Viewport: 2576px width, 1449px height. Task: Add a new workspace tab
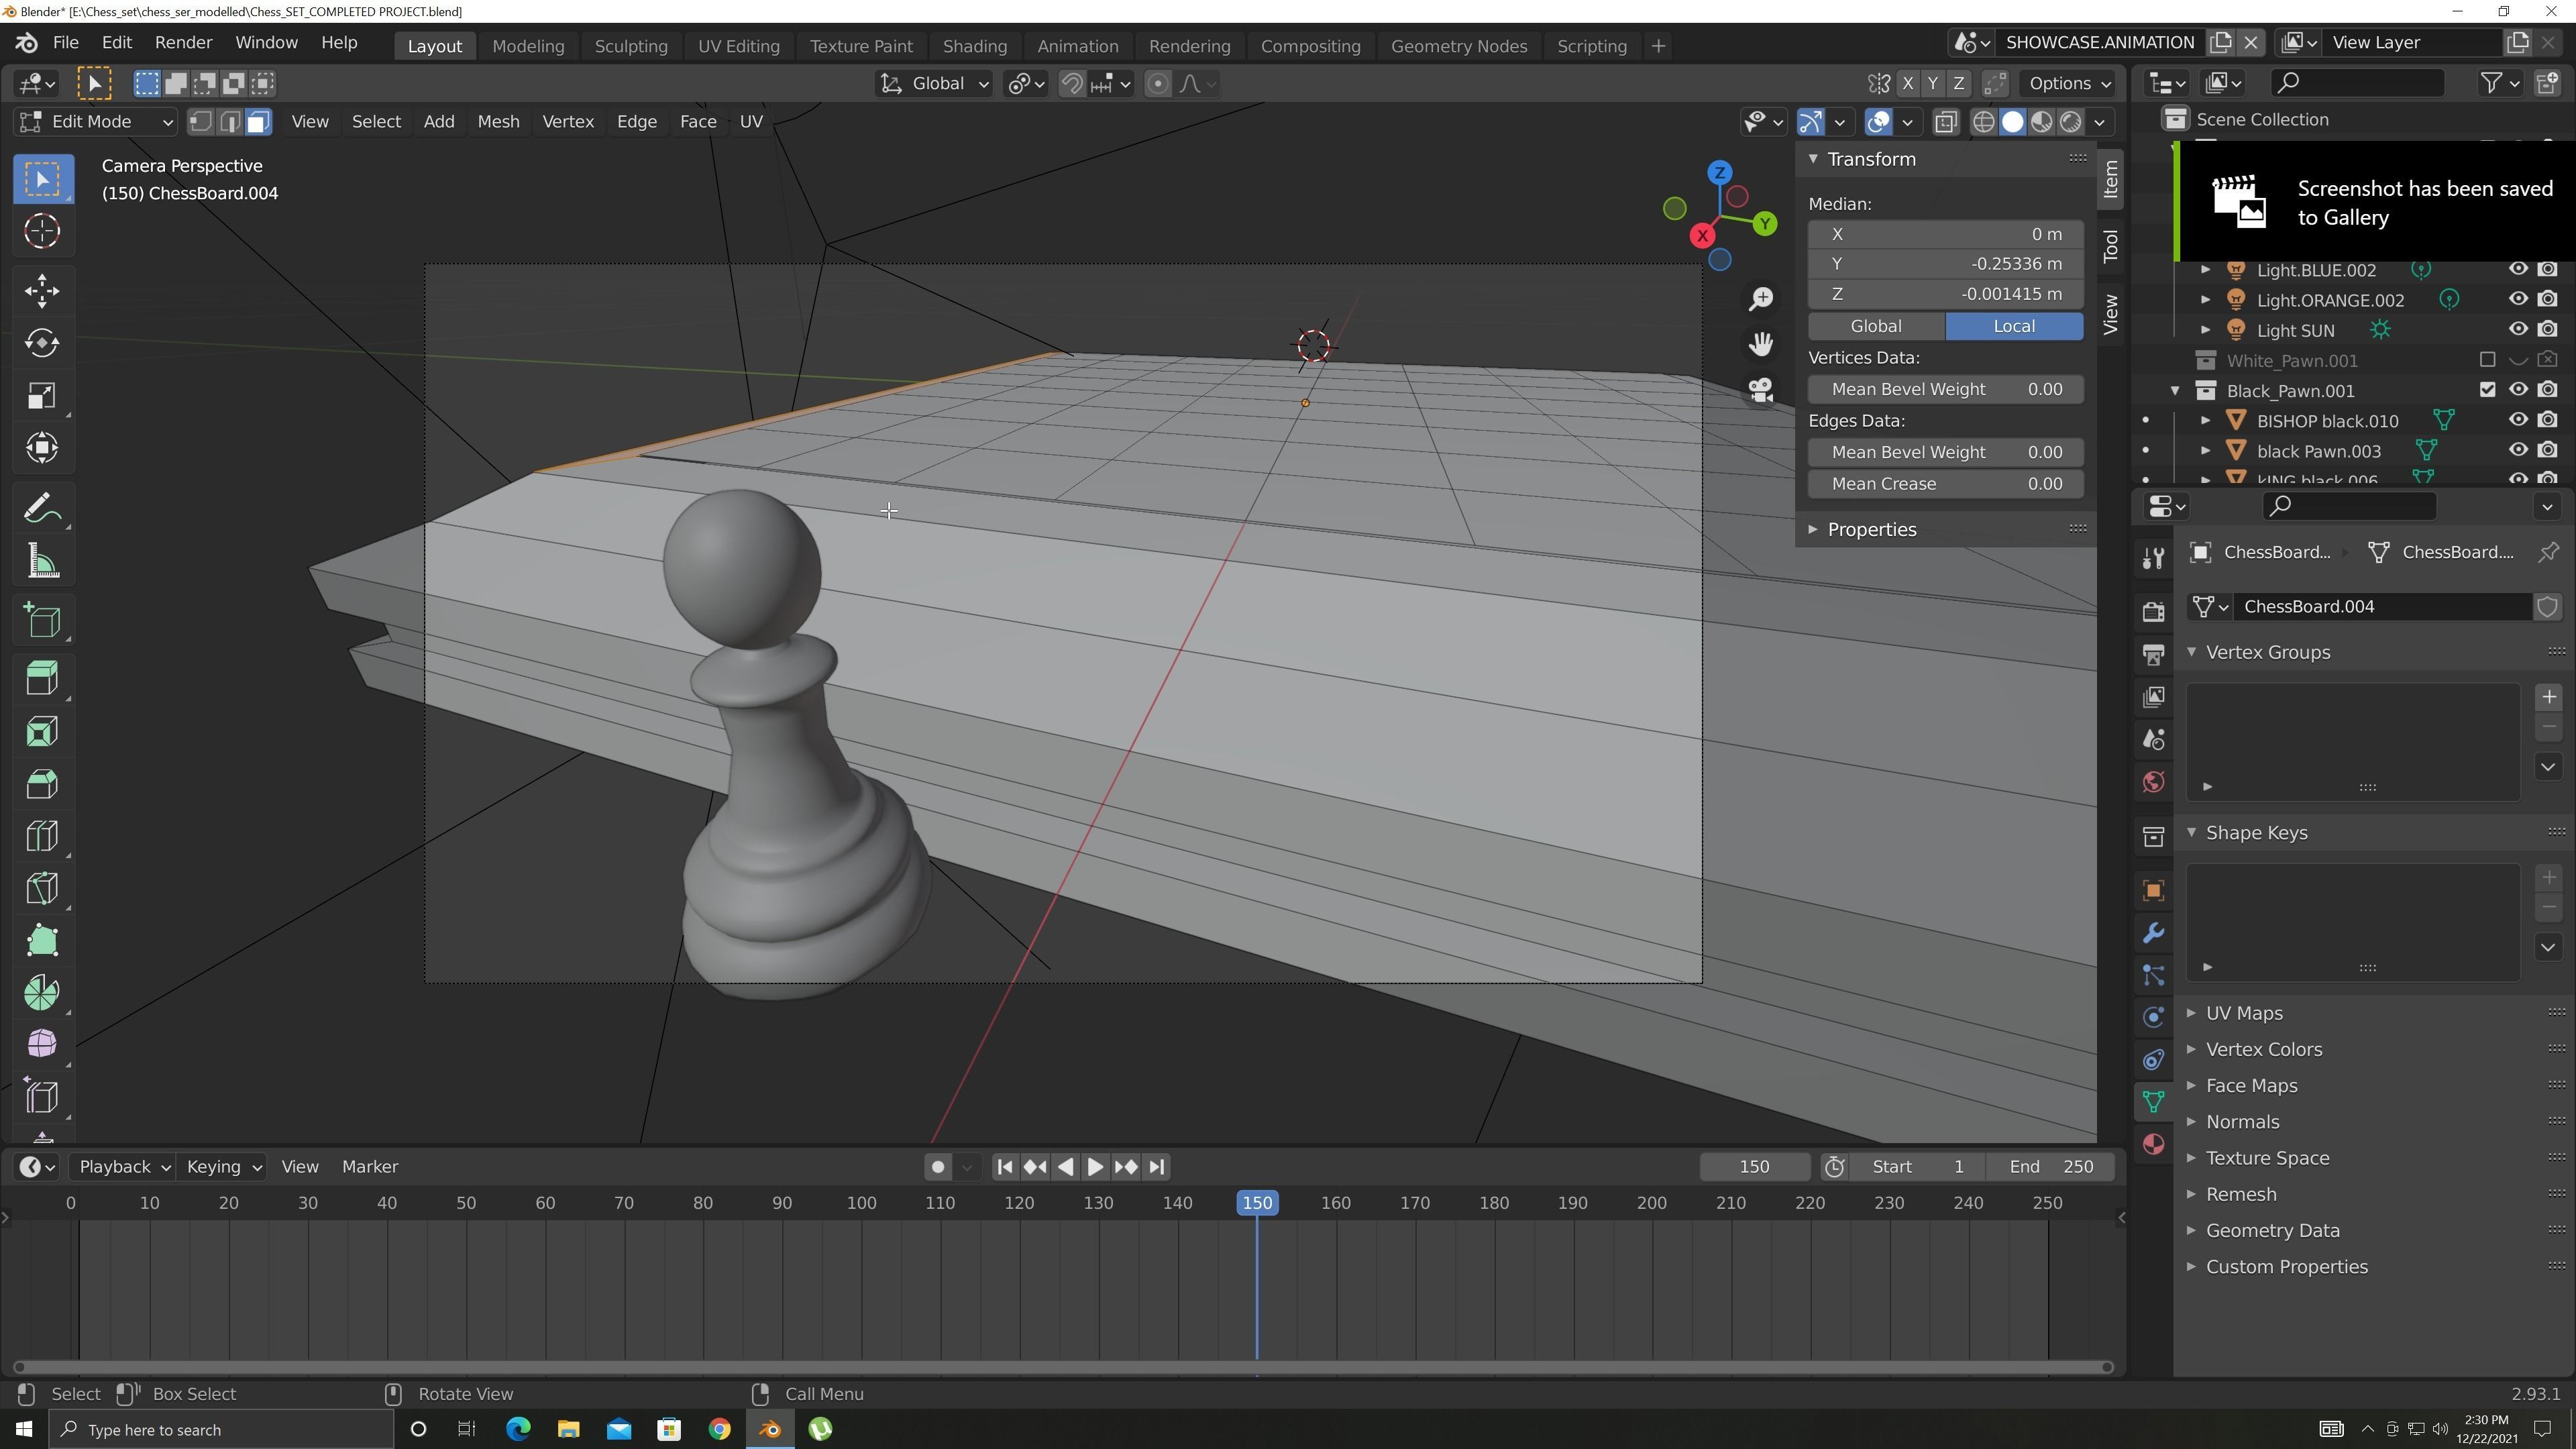click(x=1658, y=46)
